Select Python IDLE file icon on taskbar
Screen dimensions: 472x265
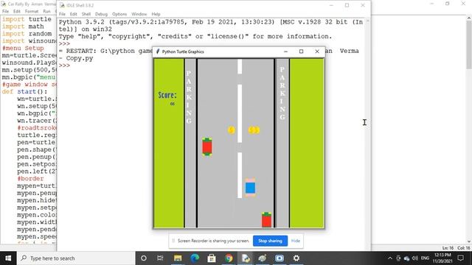[246, 258]
